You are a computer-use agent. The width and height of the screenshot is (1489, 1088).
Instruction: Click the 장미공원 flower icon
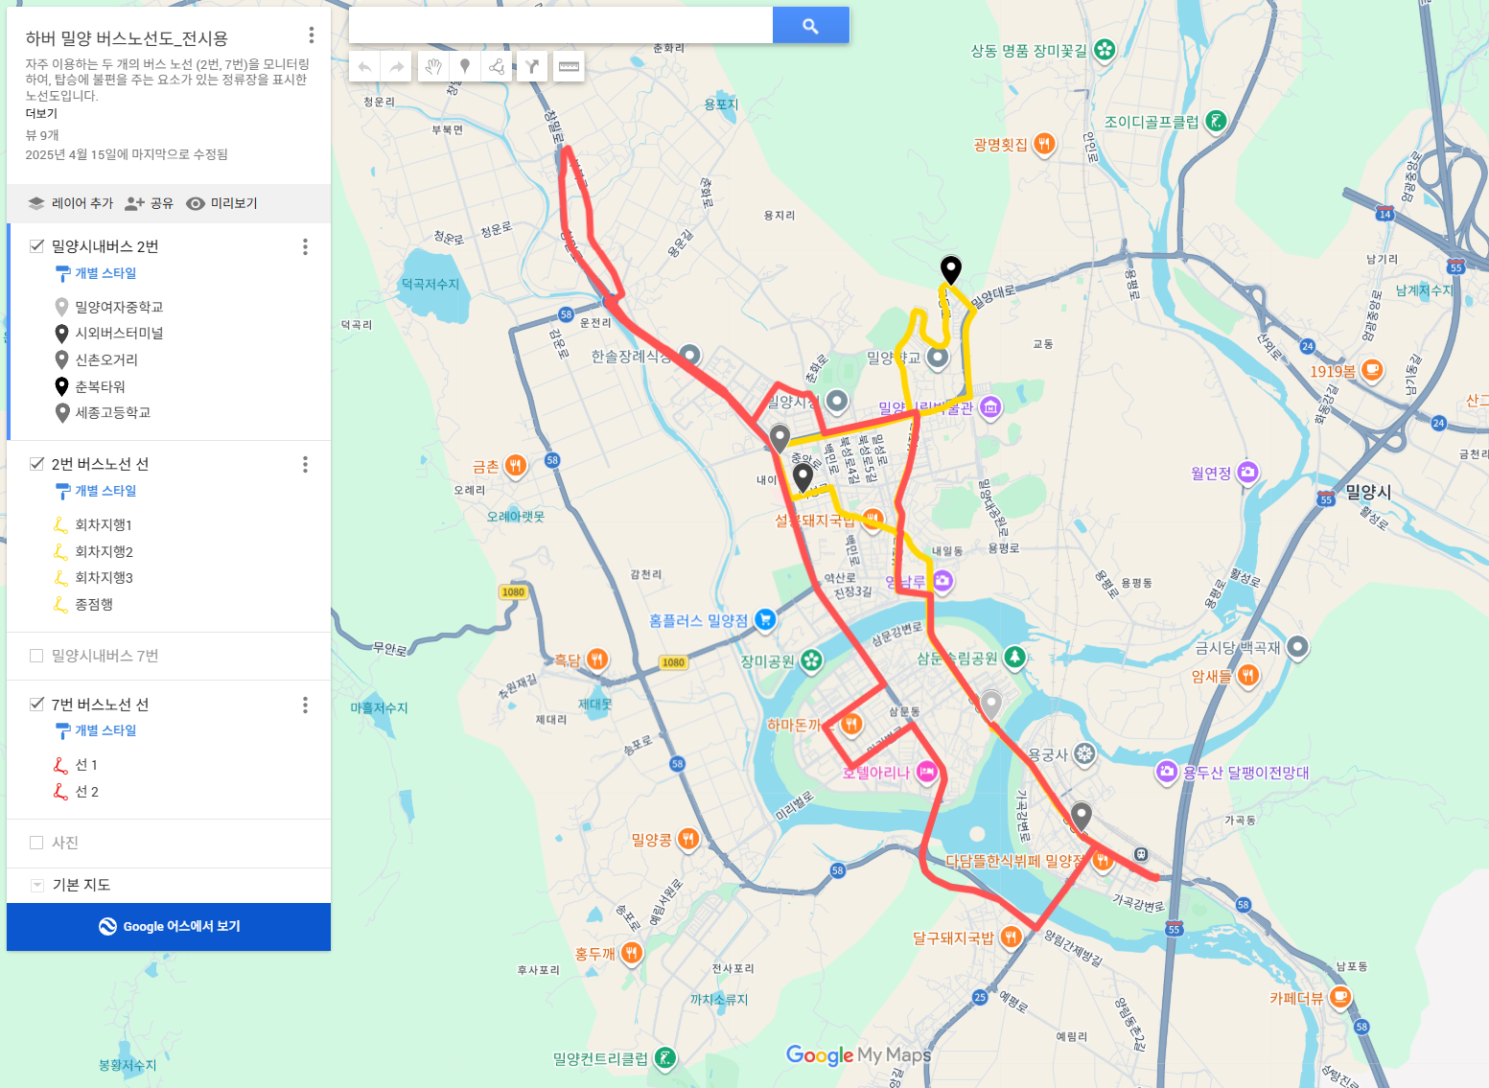pyautogui.click(x=811, y=660)
